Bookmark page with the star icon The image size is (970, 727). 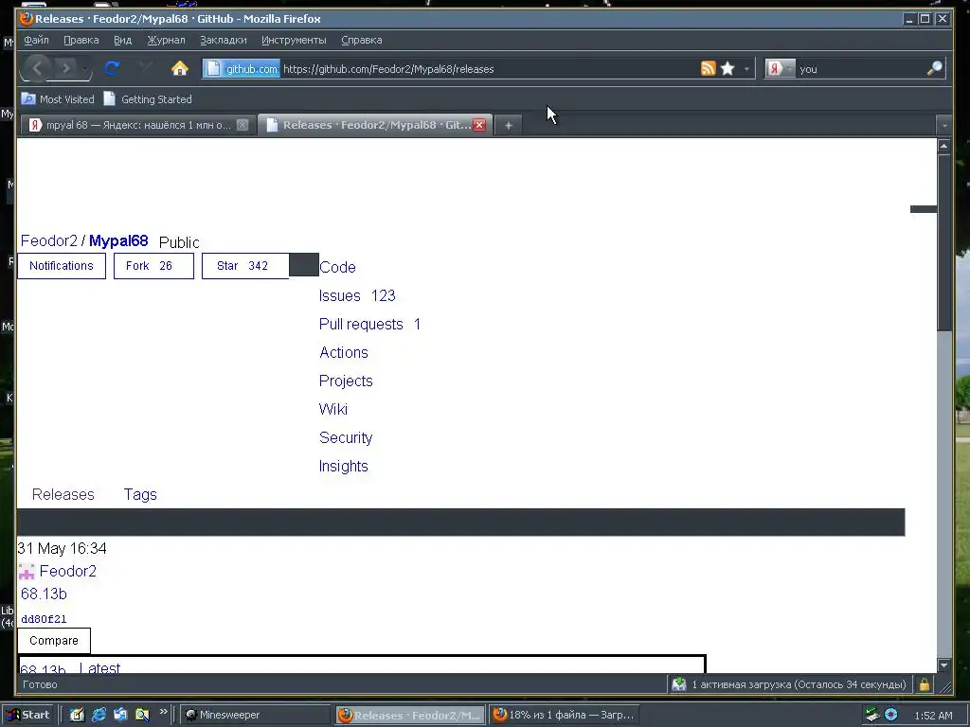point(727,68)
